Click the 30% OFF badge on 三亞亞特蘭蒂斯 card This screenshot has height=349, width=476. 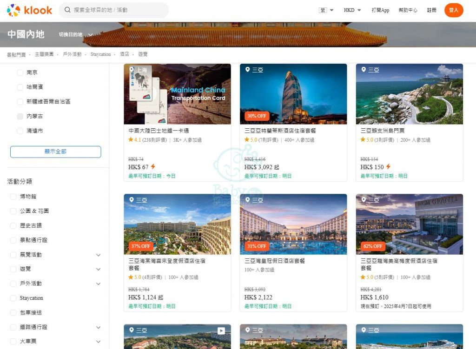pos(257,116)
